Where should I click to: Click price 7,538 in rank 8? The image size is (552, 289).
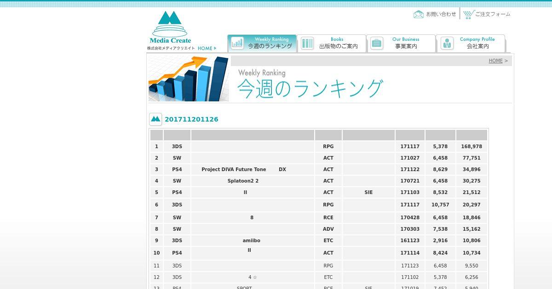click(x=440, y=229)
